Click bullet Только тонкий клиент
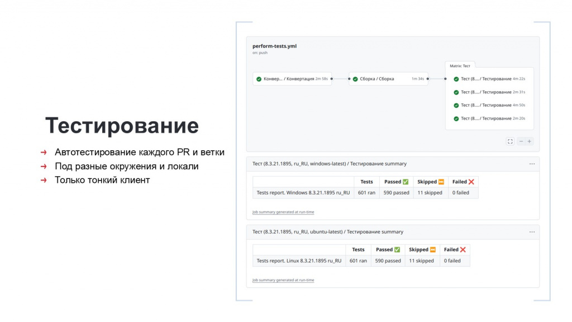 (x=102, y=180)
